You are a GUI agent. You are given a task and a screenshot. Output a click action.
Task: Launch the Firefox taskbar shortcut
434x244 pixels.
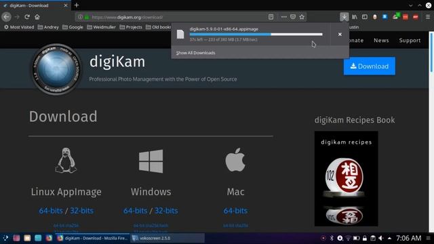[x=49, y=238]
